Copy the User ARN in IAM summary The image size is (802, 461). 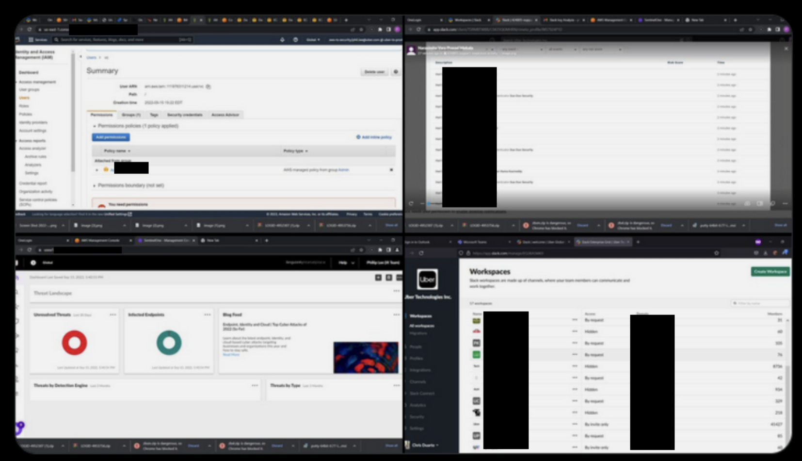(209, 86)
